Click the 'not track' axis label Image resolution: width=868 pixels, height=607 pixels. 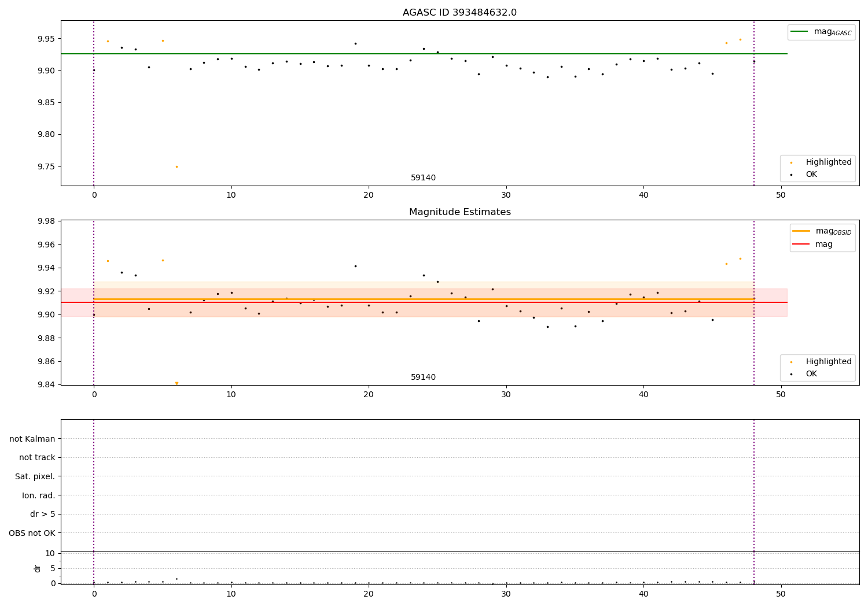pyautogui.click(x=37, y=457)
